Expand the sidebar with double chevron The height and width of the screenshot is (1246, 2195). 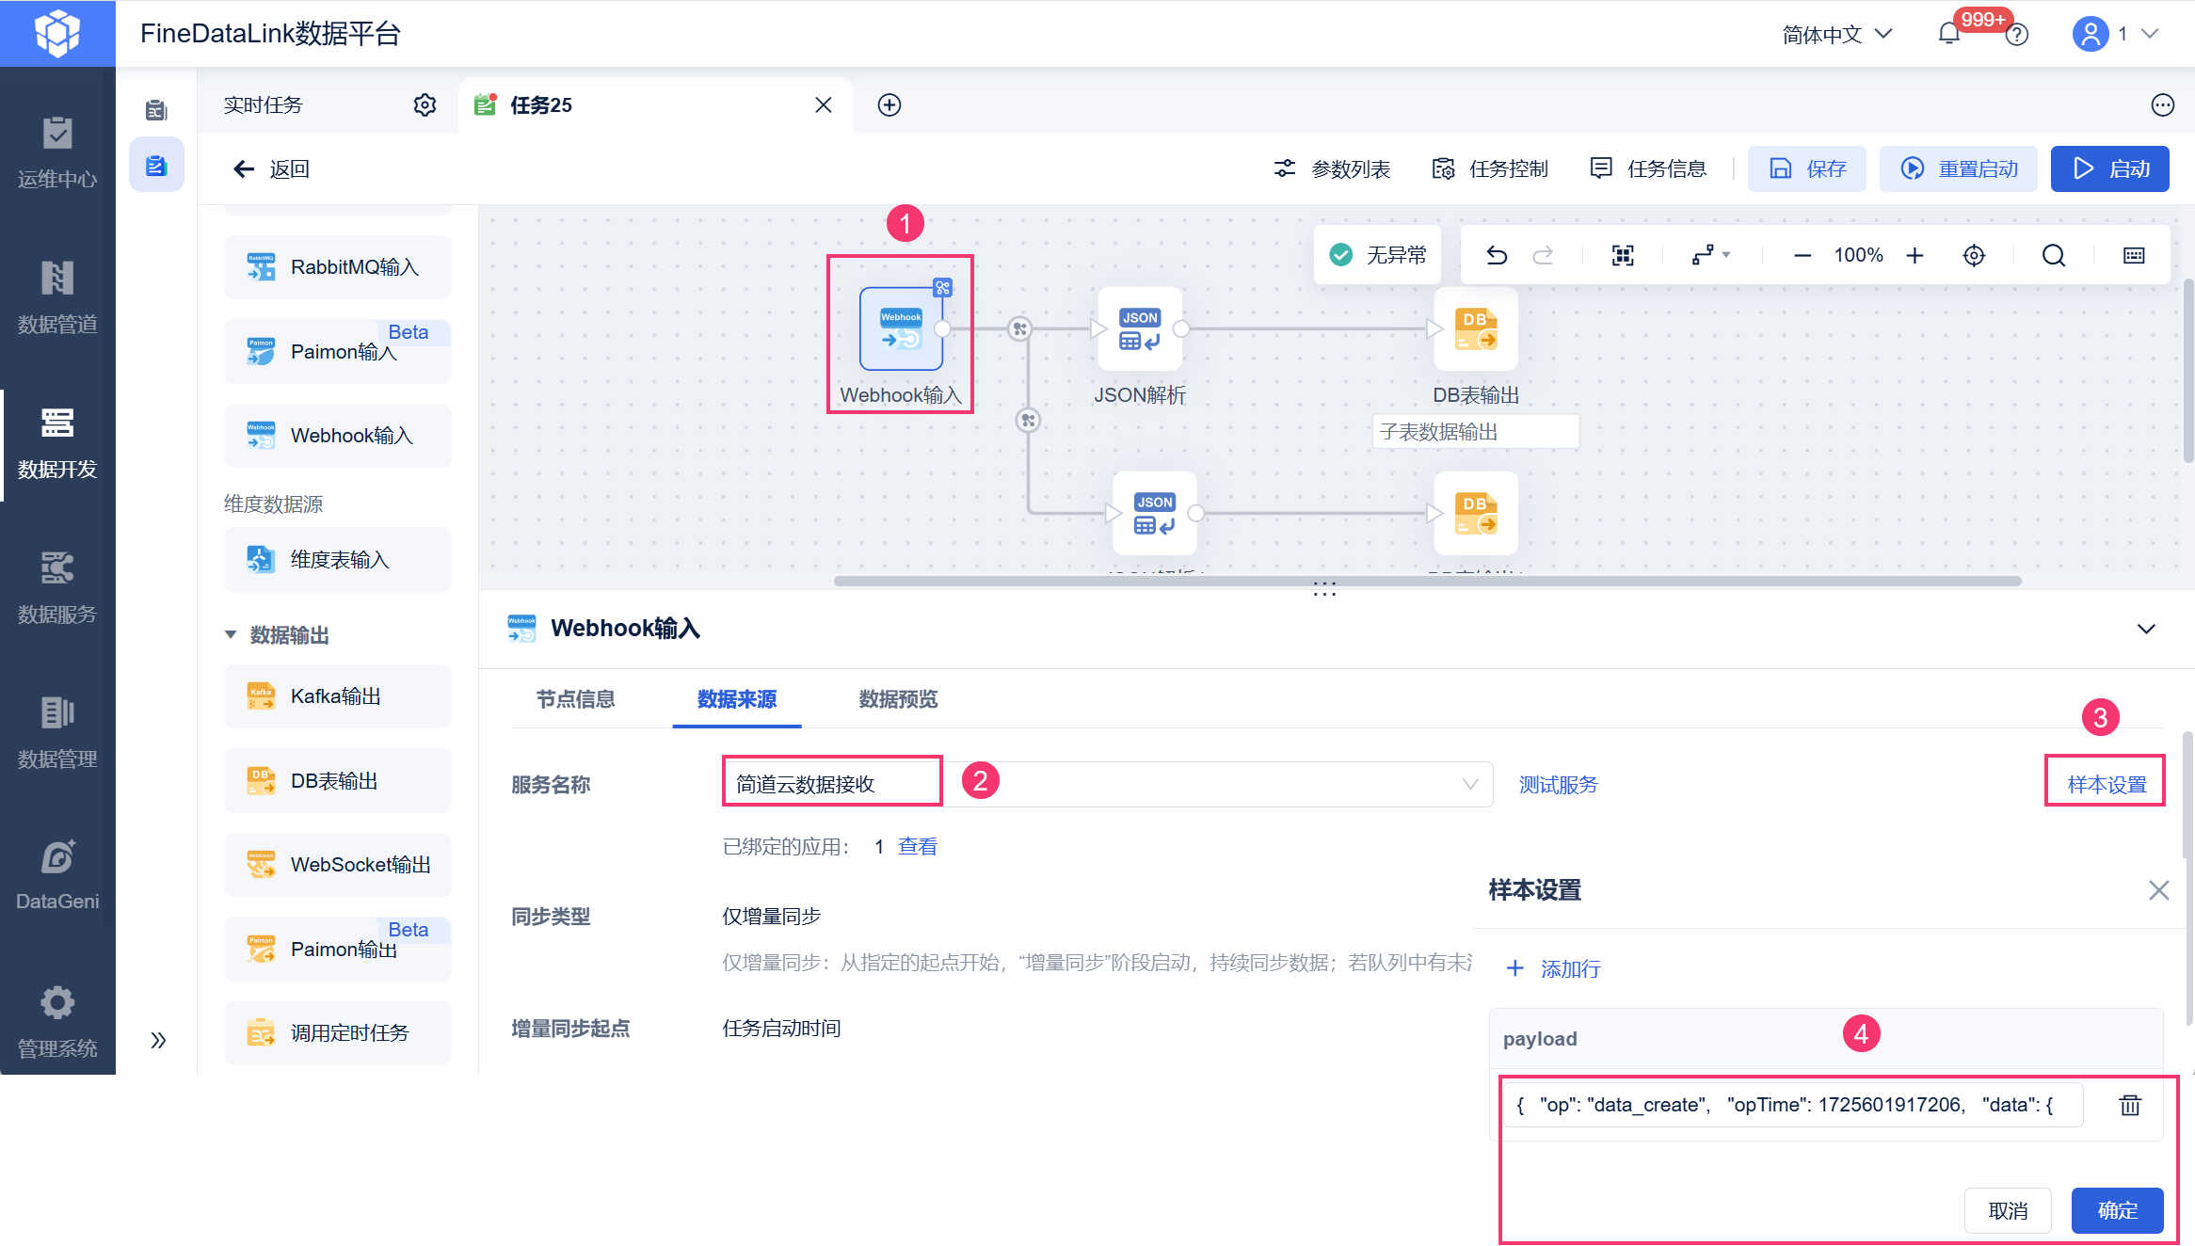point(158,1040)
